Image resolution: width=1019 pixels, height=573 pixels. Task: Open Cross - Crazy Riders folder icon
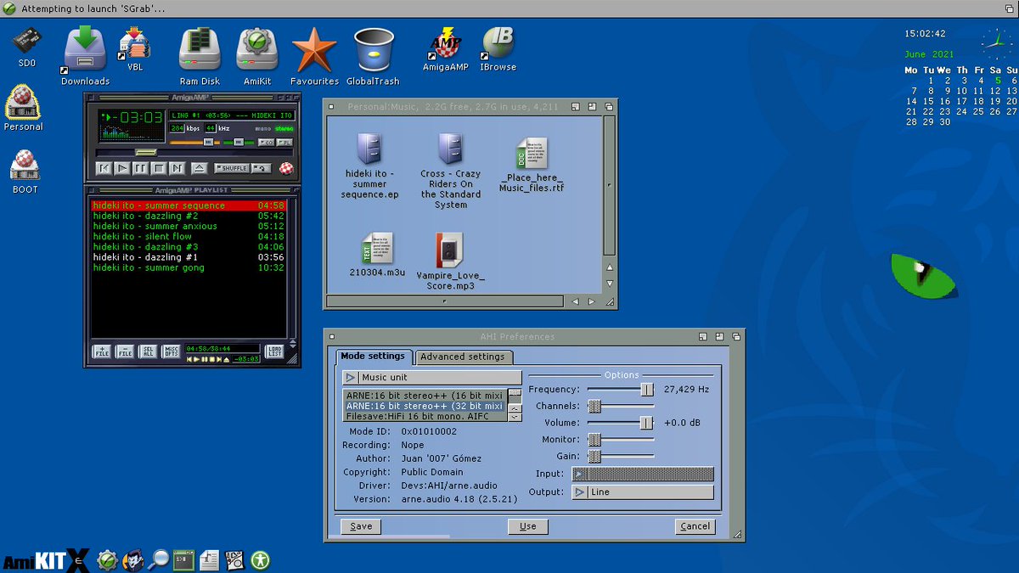tap(450, 149)
